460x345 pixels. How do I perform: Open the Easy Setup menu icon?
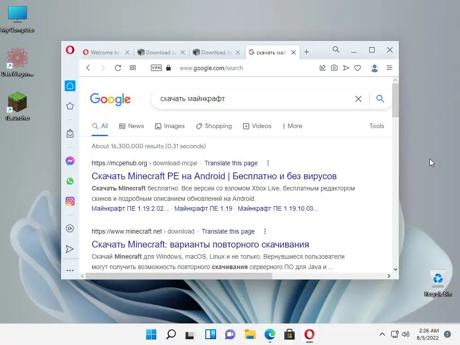coord(389,68)
